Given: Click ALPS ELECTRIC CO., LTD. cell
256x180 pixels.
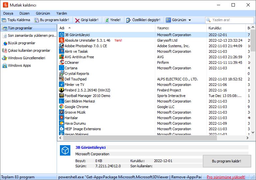Looking at the screenshot, I should click(x=178, y=79).
